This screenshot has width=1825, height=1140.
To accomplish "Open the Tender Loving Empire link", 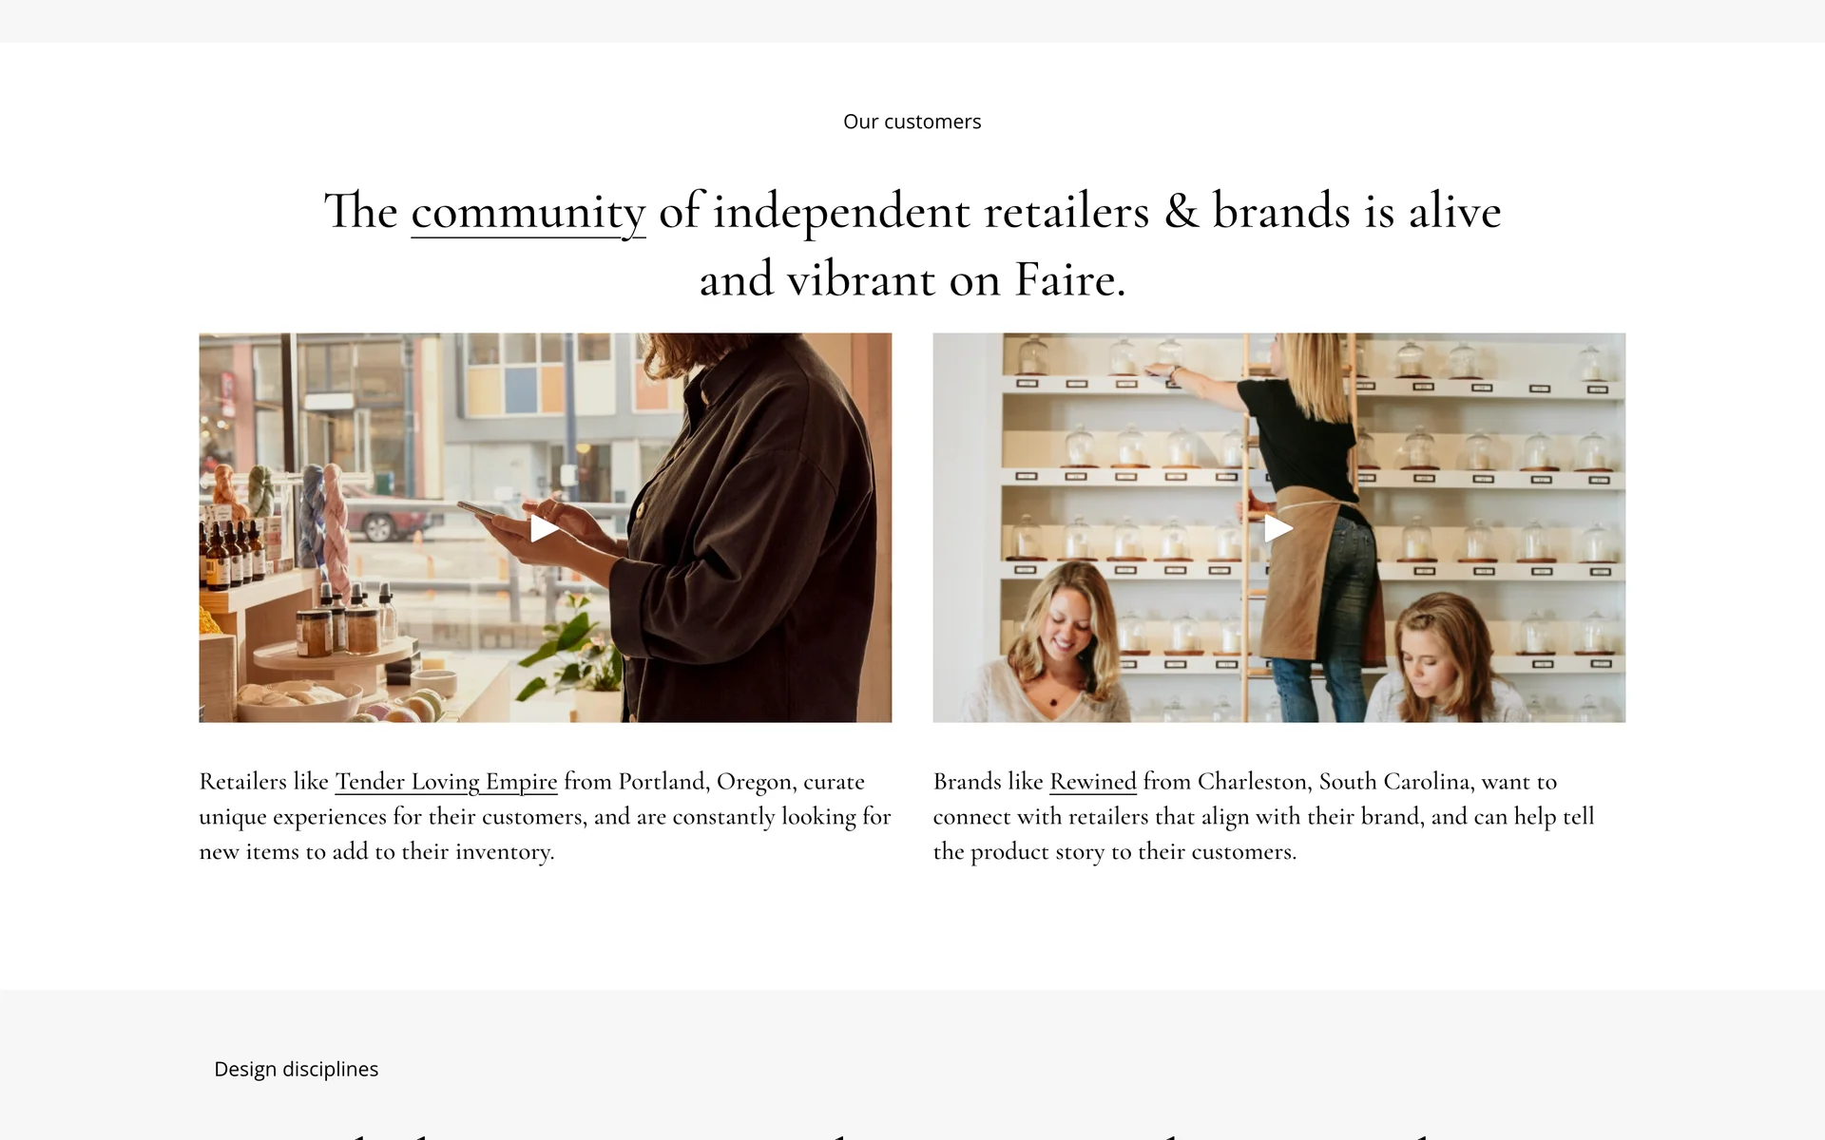I will coord(446,782).
